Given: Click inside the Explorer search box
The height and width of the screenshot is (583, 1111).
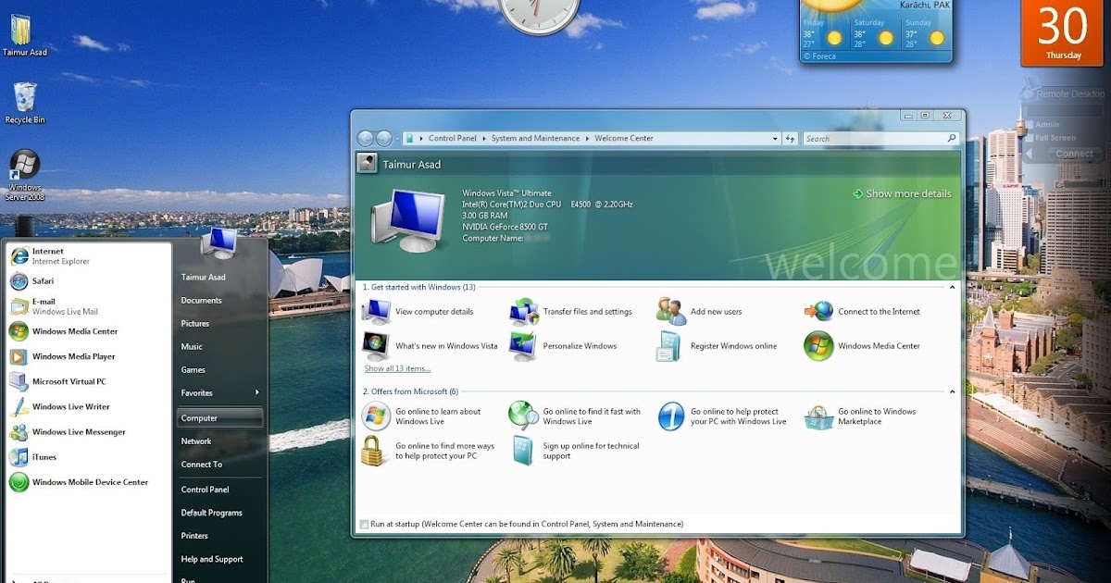Looking at the screenshot, I should [x=870, y=137].
